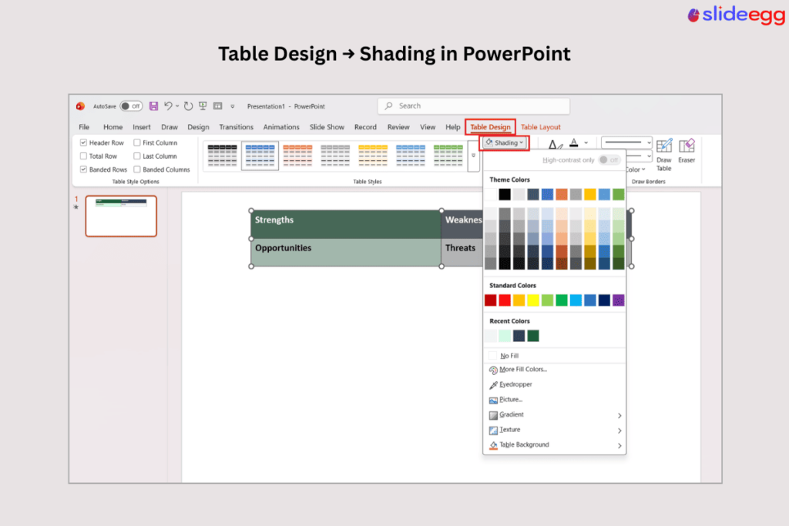Click the Quick Styles slanted A icon
The image size is (789, 526).
555,145
